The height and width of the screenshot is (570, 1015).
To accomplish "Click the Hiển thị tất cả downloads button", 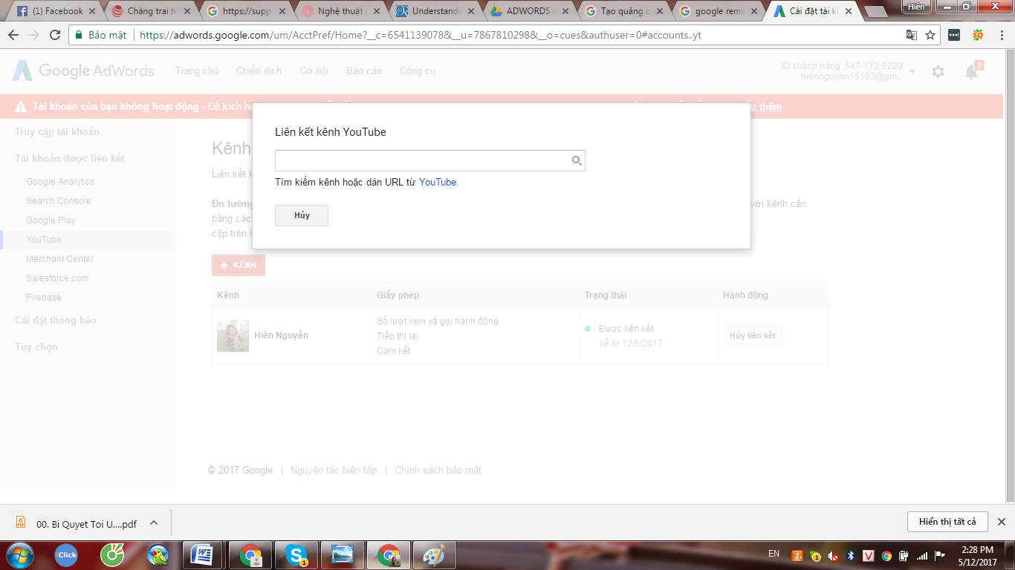I will click(x=947, y=522).
